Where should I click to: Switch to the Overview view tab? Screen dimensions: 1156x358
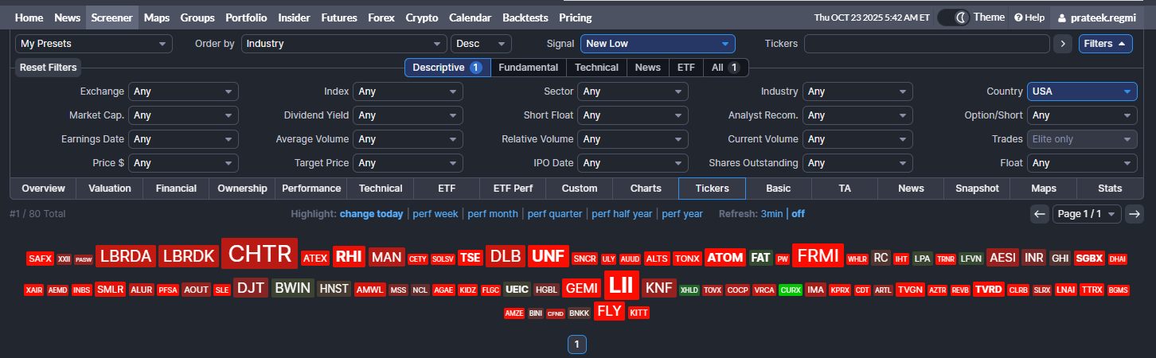click(x=43, y=189)
